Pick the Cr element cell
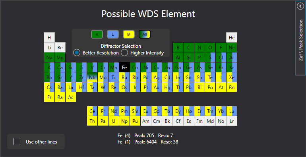306x157 pixels. 103,67
